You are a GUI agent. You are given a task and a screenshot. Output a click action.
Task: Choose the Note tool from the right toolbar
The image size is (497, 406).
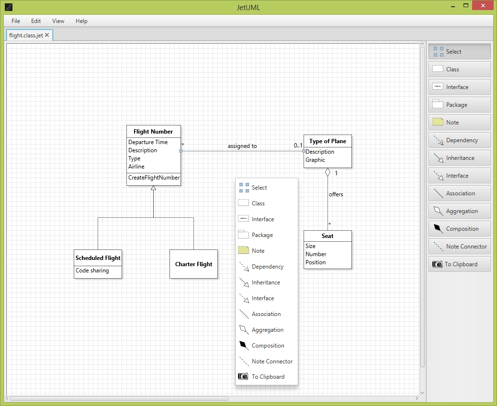[x=459, y=123]
